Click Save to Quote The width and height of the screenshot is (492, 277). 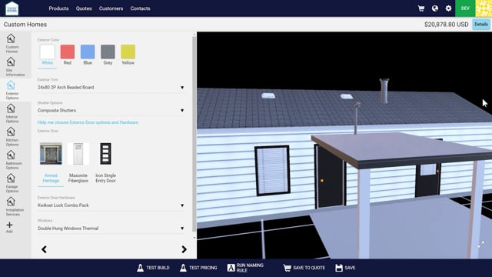304,268
